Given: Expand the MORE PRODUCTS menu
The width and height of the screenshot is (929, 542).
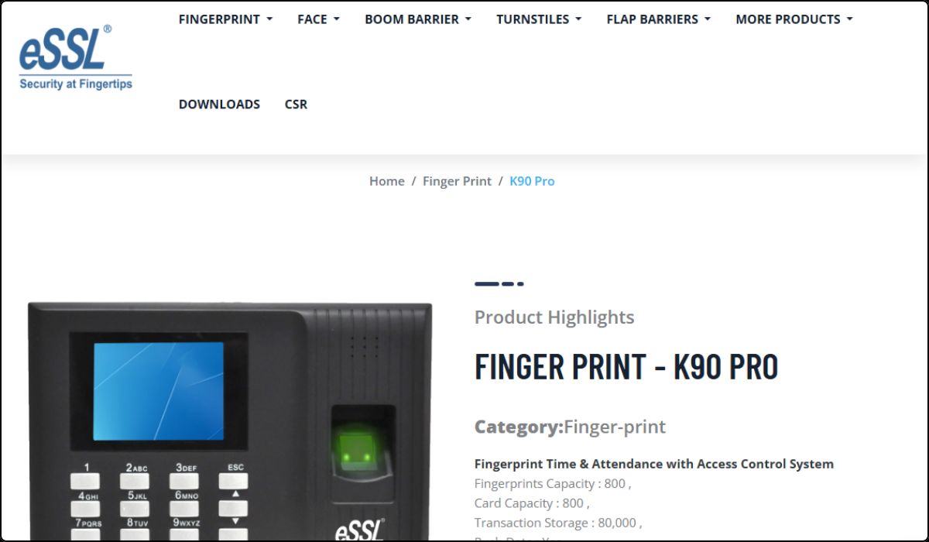Looking at the screenshot, I should [794, 19].
